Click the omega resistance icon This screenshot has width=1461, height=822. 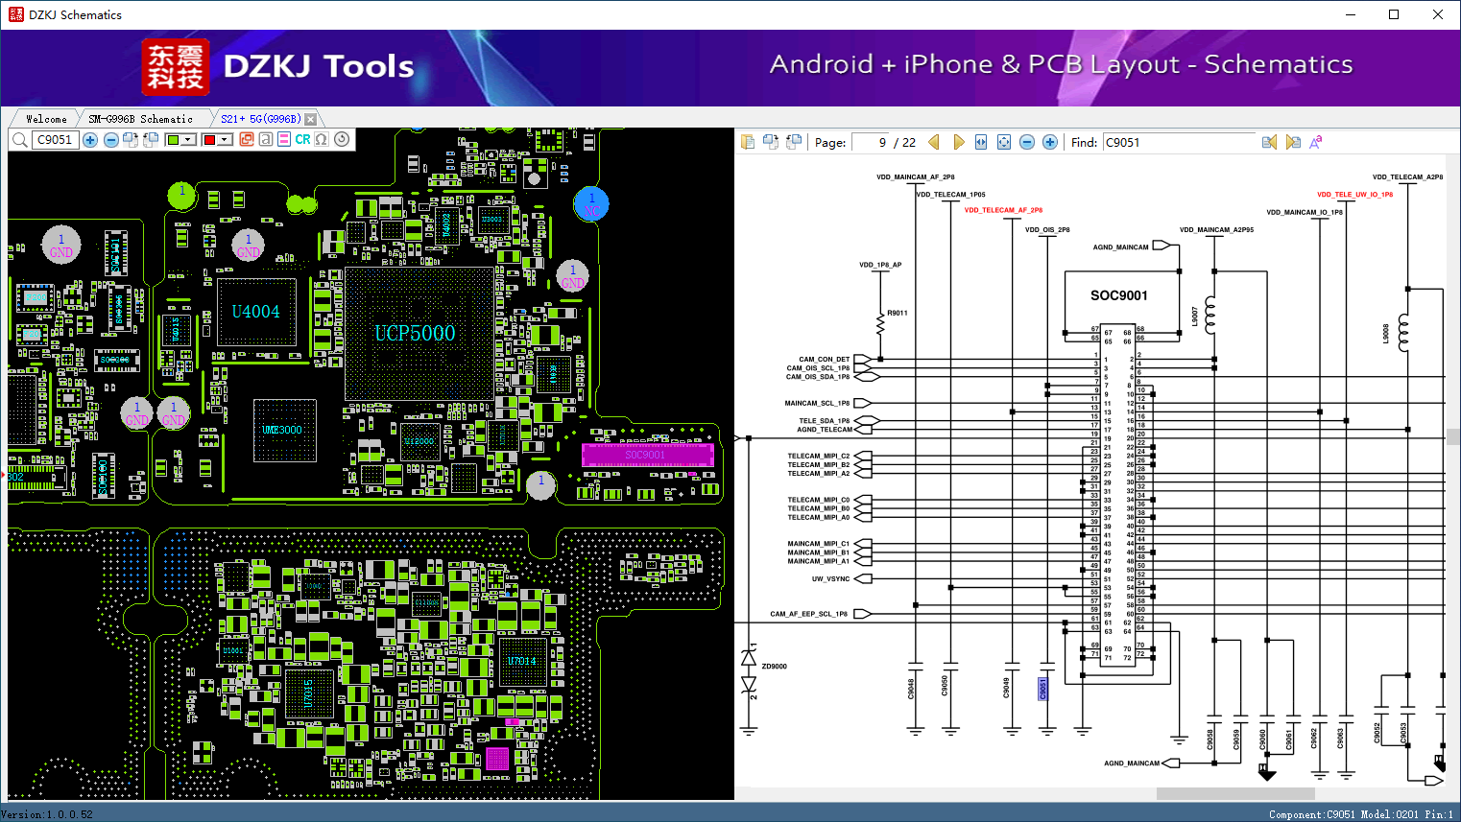[x=322, y=139]
